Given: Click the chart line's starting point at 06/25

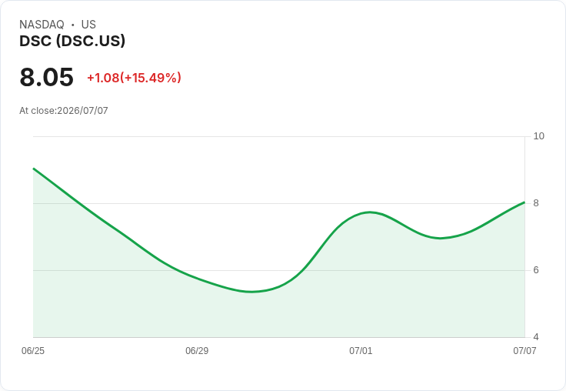Looking at the screenshot, I should 34,169.
